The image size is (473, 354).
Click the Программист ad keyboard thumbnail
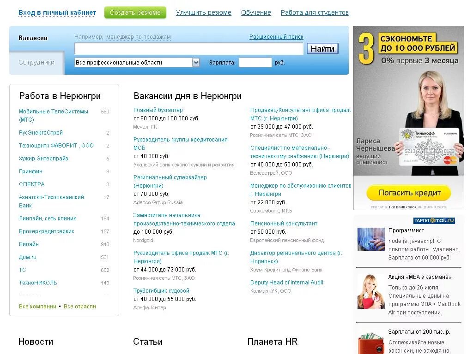point(371,239)
